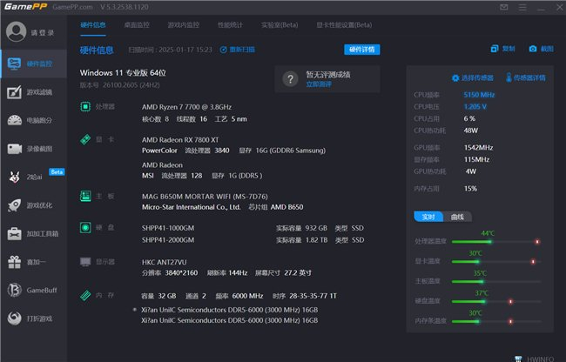Switch to 桌面监控 tab
Viewport: 566px width, 362px height.
pyautogui.click(x=137, y=25)
